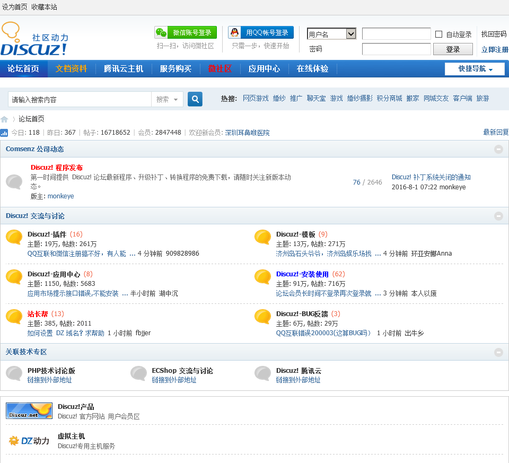
Task: Click the WeChat icon on the login button
Action: click(x=161, y=32)
